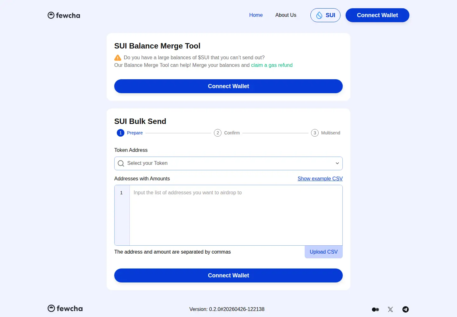Click the orange warning triangle icon

point(118,58)
